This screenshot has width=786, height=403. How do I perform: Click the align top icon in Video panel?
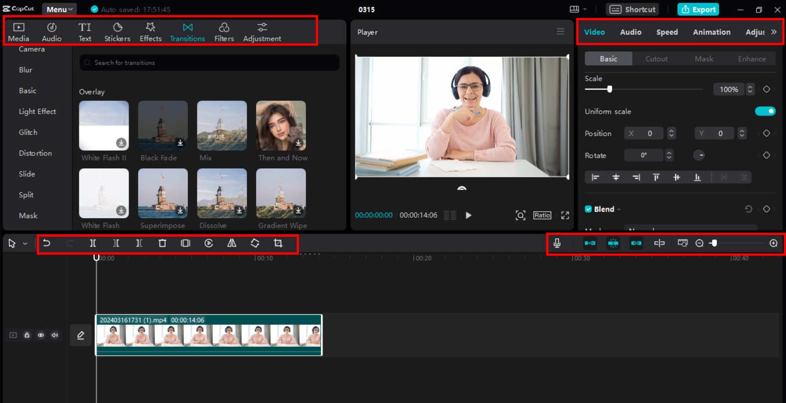pos(656,177)
